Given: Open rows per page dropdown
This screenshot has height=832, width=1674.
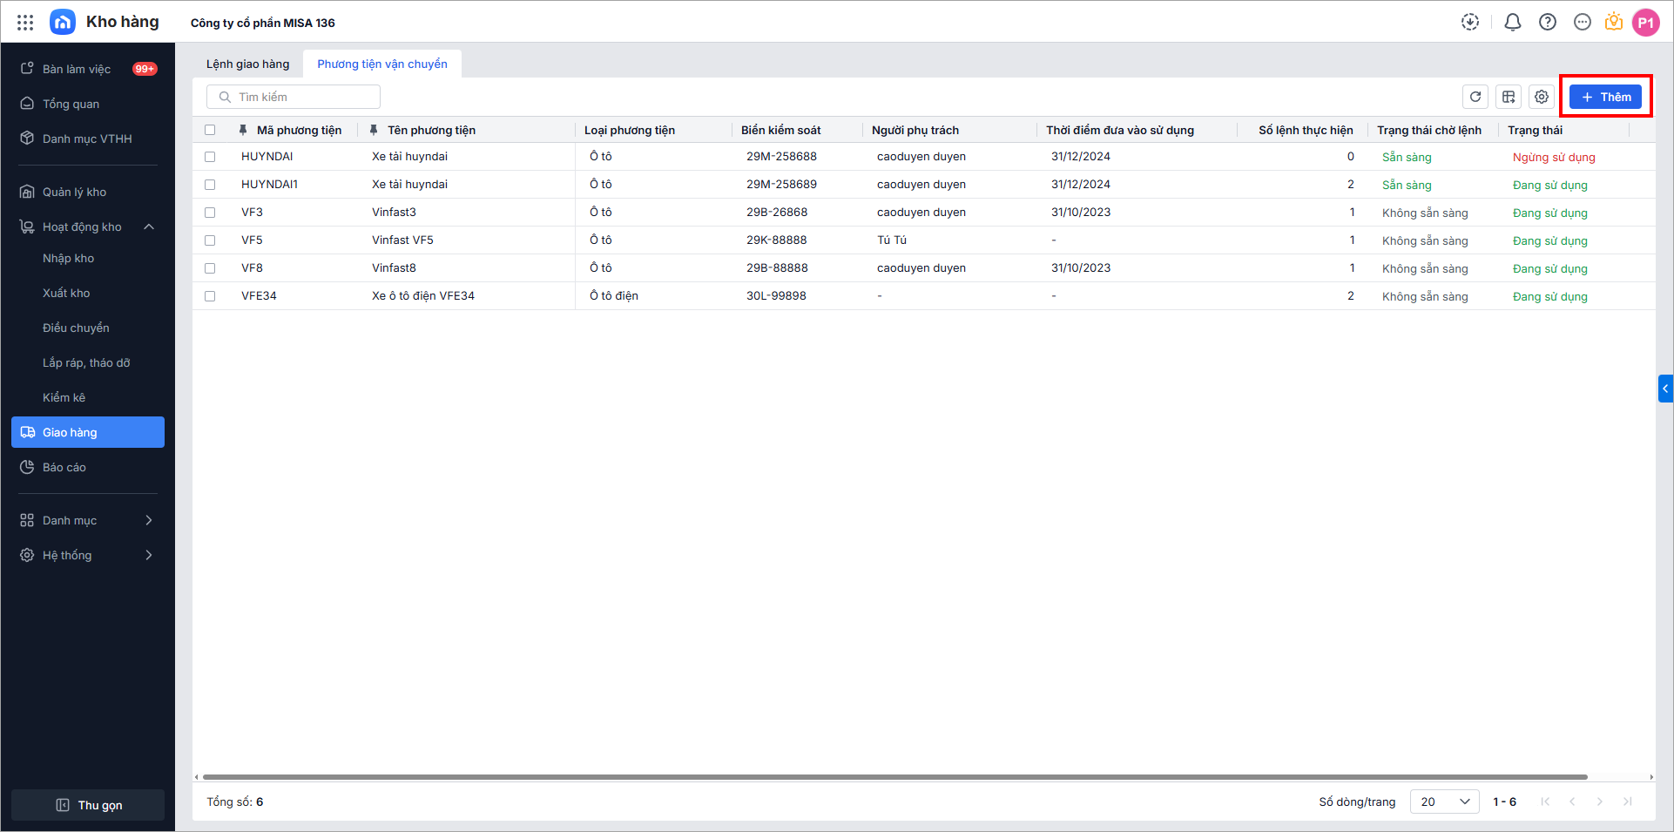Looking at the screenshot, I should point(1444,802).
